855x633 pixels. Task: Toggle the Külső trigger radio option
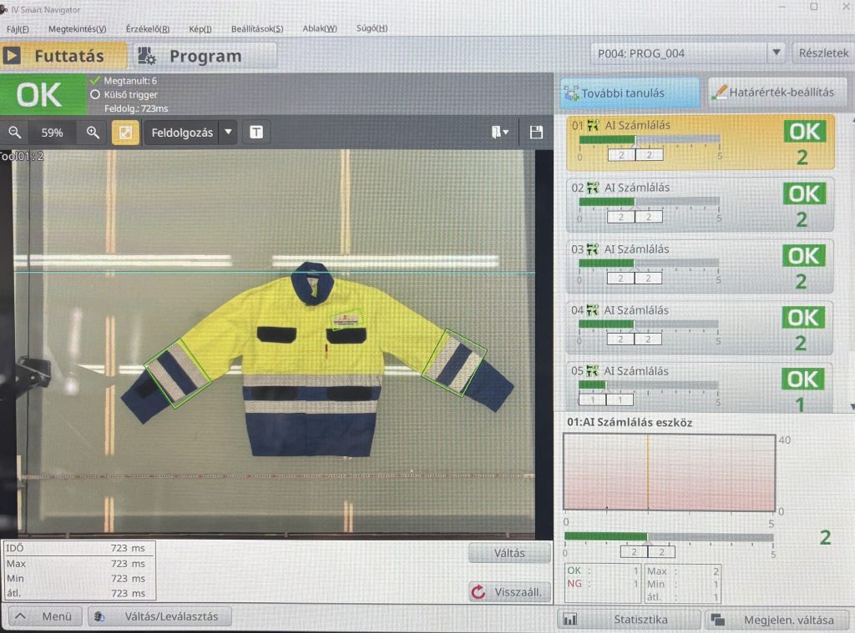point(95,95)
